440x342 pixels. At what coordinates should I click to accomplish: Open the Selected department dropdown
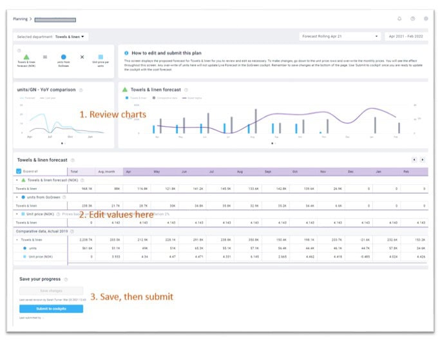[x=70, y=37]
